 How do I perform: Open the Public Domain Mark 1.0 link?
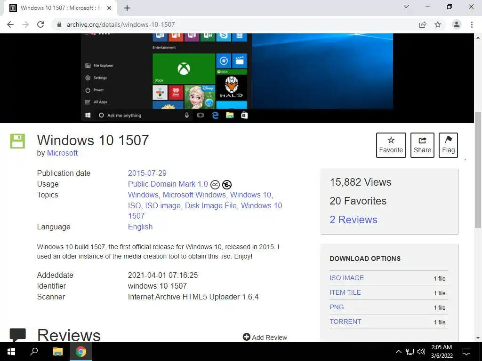pos(168,184)
